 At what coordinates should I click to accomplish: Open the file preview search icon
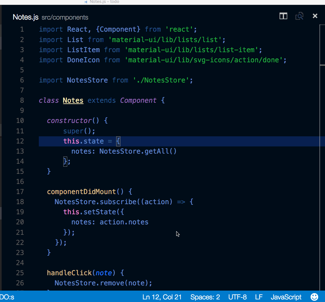coord(299,16)
